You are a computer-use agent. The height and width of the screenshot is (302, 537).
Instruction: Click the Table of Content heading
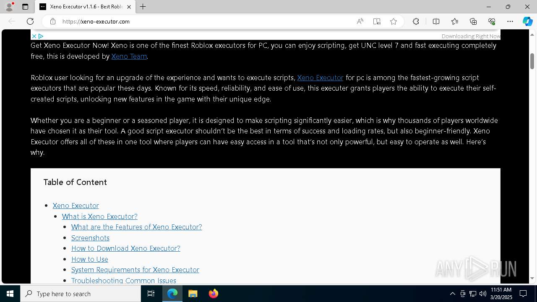click(x=75, y=182)
